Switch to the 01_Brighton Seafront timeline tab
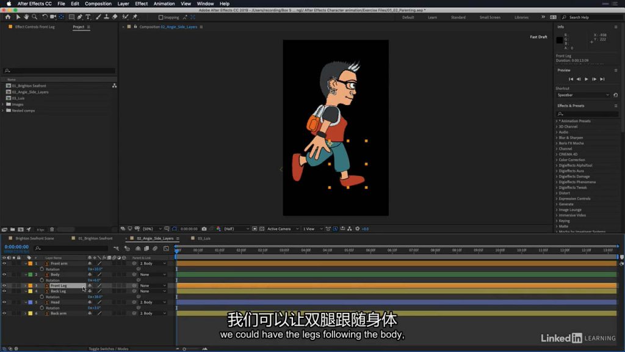The image size is (625, 352). pyautogui.click(x=95, y=238)
